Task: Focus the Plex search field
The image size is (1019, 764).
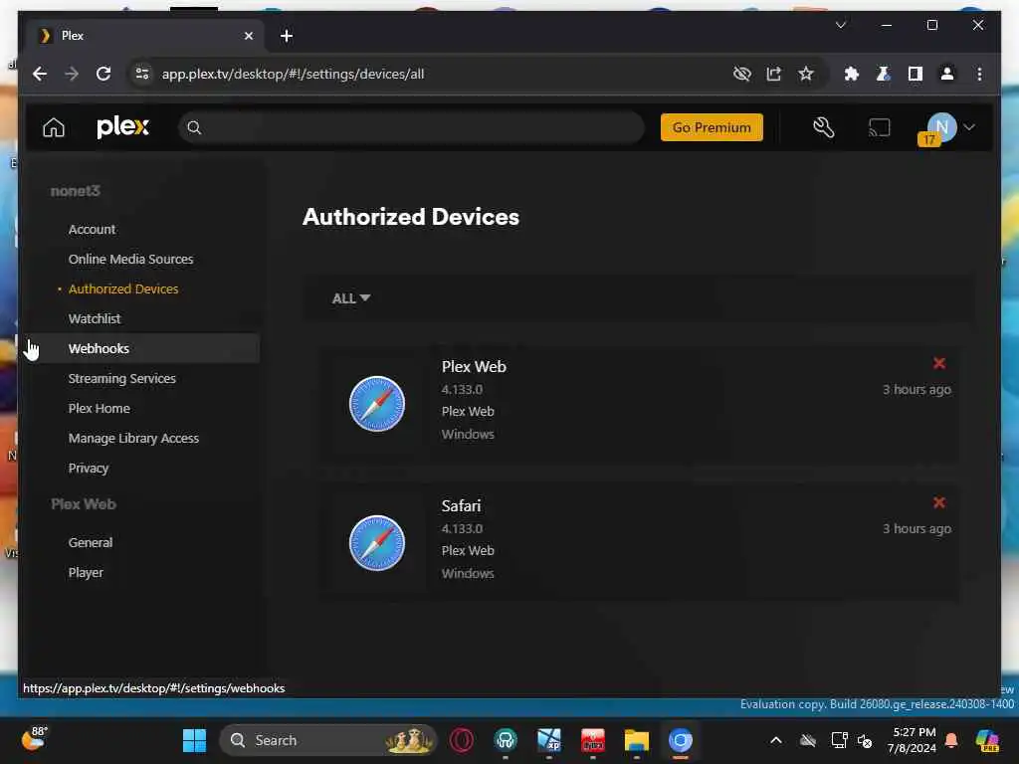Action: pyautogui.click(x=411, y=127)
